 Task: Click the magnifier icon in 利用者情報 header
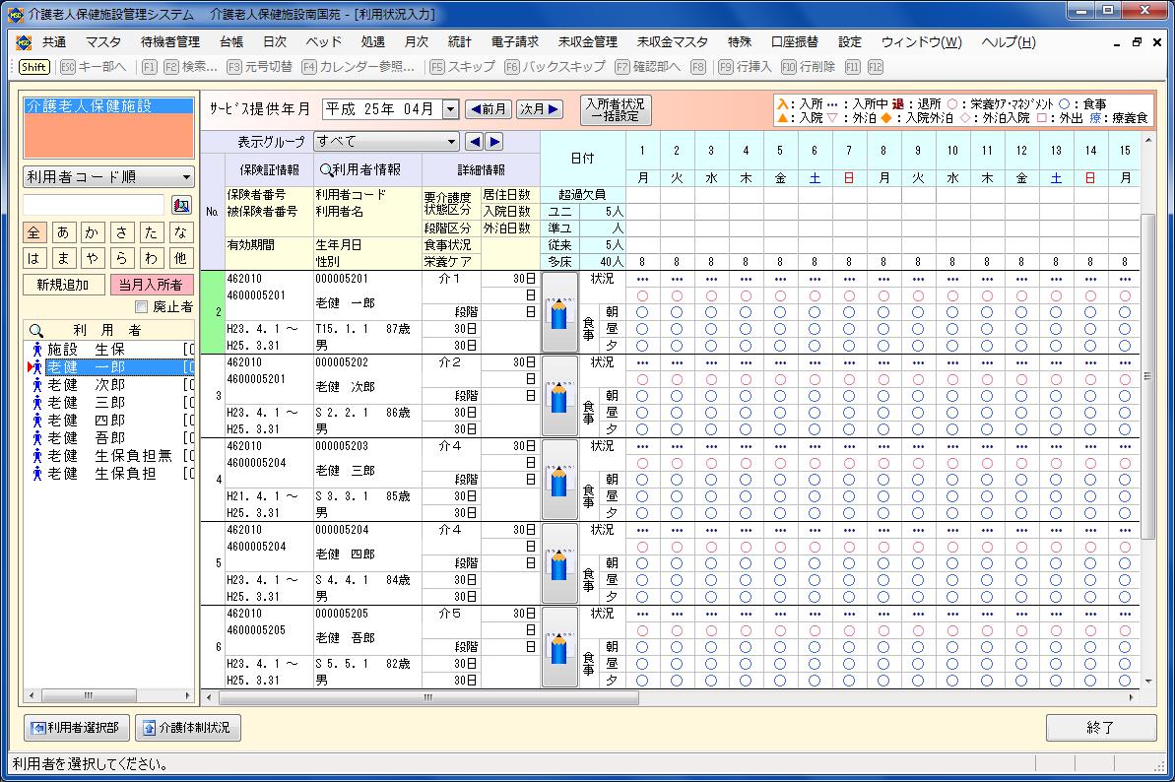[326, 169]
